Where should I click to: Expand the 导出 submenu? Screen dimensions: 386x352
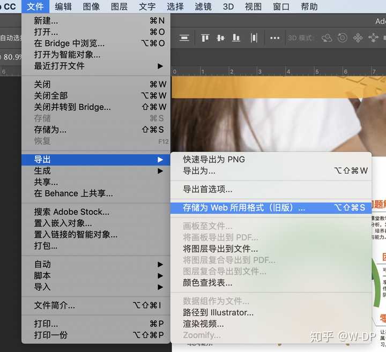tap(96, 160)
